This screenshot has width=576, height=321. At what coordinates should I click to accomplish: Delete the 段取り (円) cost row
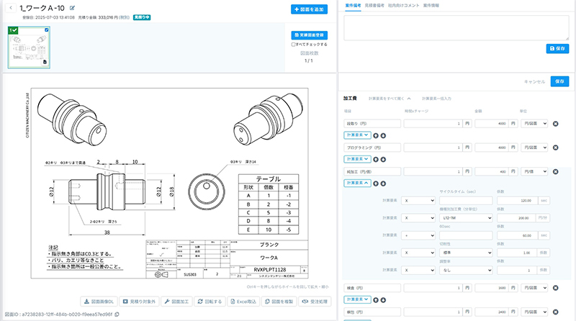[555, 124]
